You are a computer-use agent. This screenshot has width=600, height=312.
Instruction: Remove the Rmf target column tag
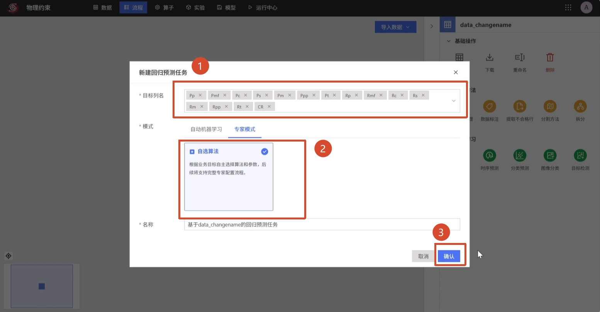pos(381,95)
